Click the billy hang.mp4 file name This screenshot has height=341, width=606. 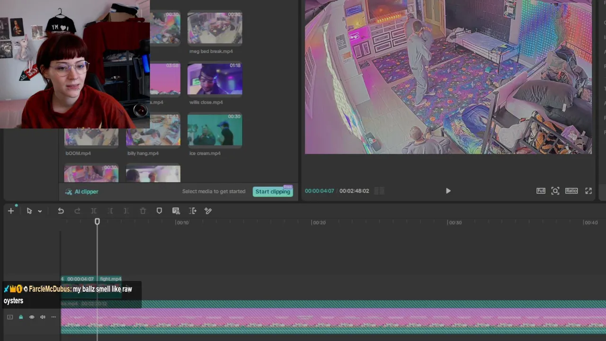point(143,153)
